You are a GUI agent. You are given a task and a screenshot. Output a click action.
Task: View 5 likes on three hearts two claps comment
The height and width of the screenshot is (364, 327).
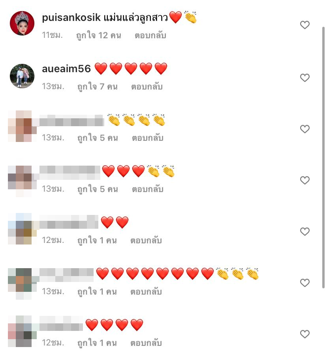98,189
